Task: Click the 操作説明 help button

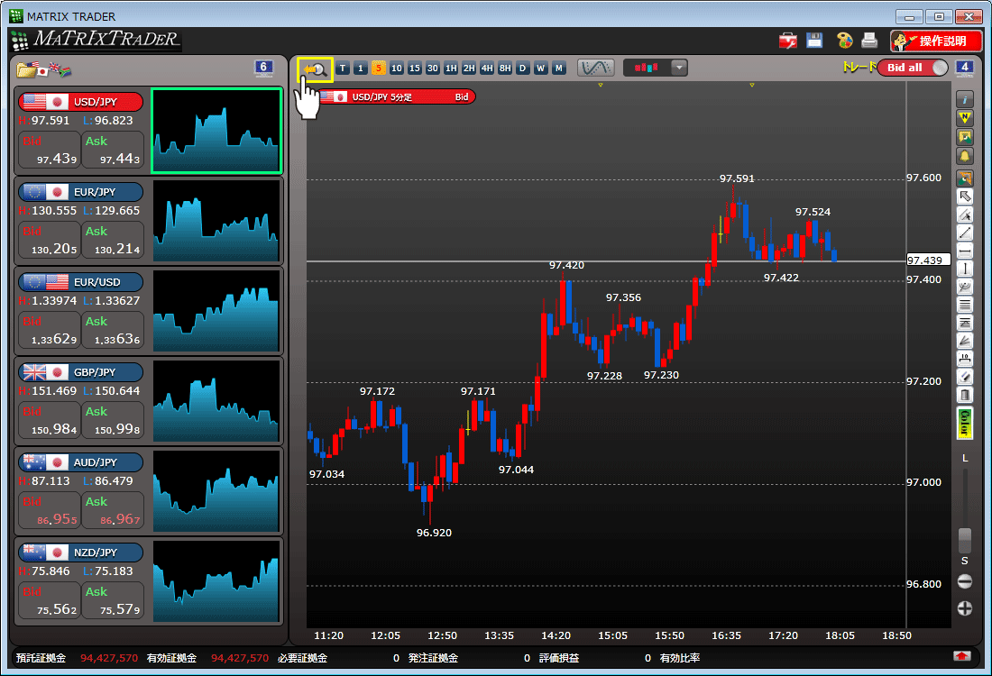Action: 936,41
